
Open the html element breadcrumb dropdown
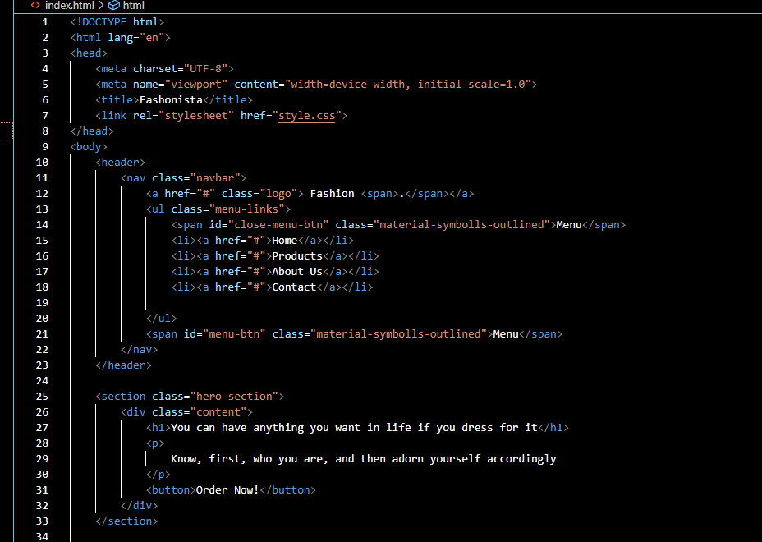click(x=133, y=6)
